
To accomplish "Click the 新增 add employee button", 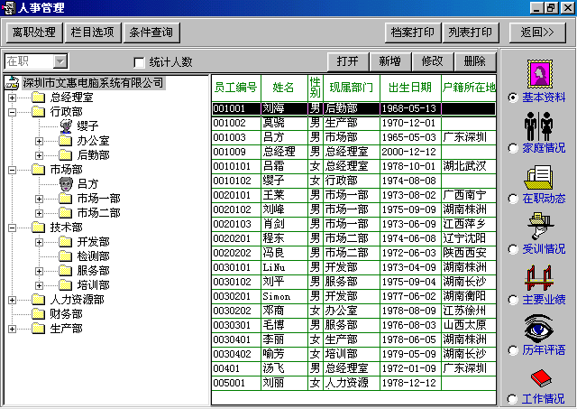I will coord(390,61).
